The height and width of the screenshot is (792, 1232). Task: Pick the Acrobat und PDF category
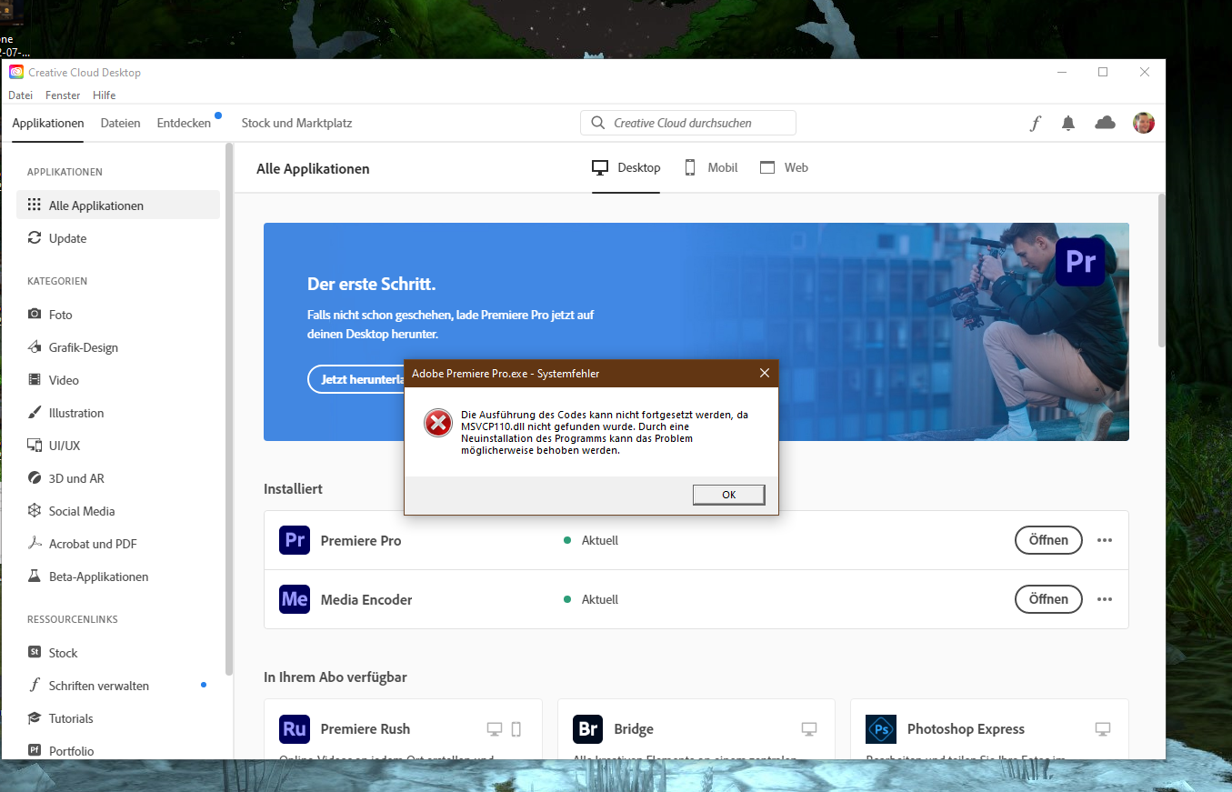[118, 544]
